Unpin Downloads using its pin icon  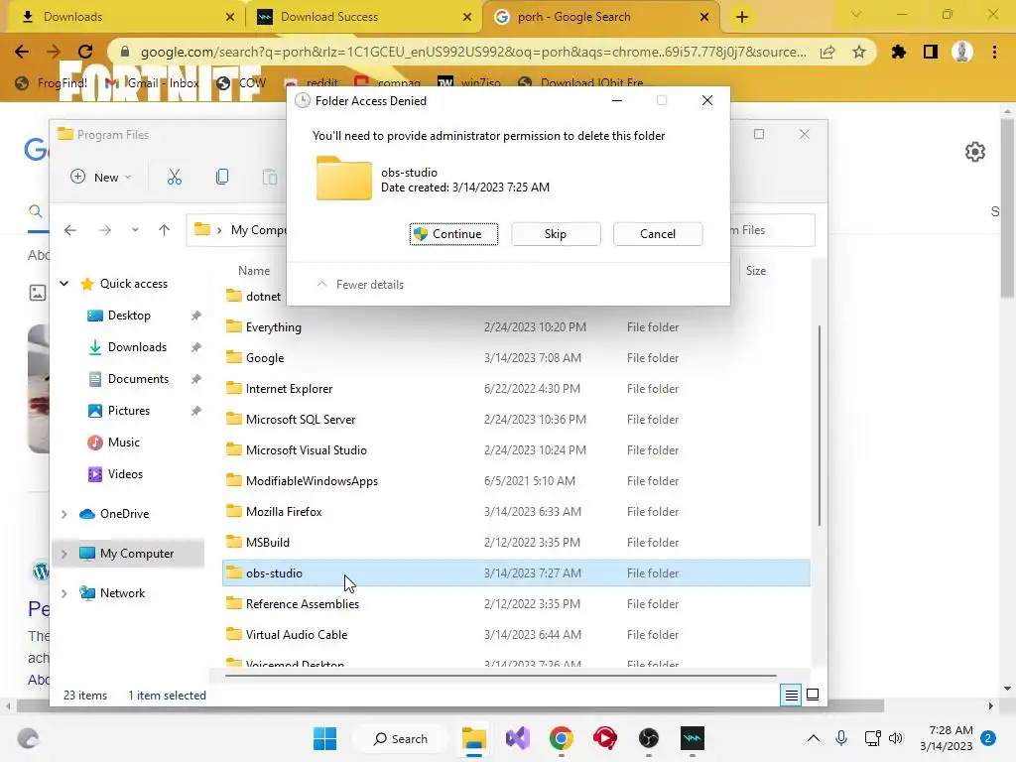[195, 347]
